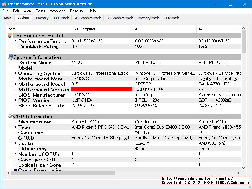
Task: Click the PassMark rating 1060 value
Action: [x=140, y=46]
